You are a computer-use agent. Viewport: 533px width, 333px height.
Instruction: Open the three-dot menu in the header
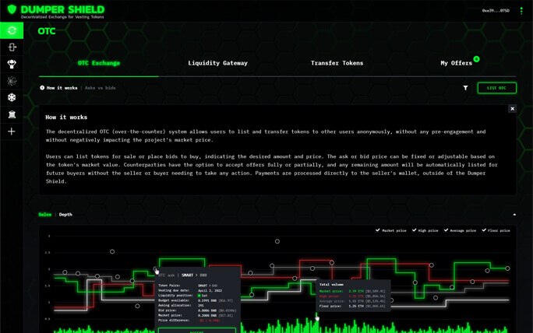coord(521,11)
